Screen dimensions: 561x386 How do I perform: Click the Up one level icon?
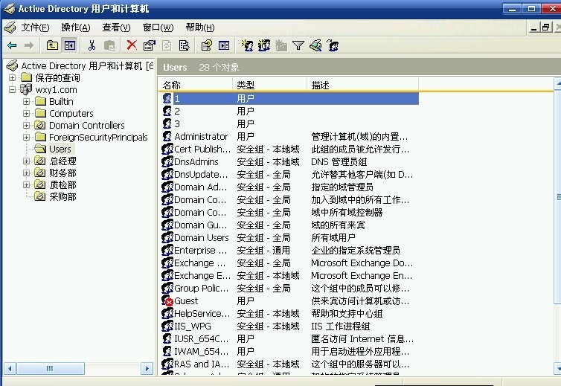[x=52, y=45]
